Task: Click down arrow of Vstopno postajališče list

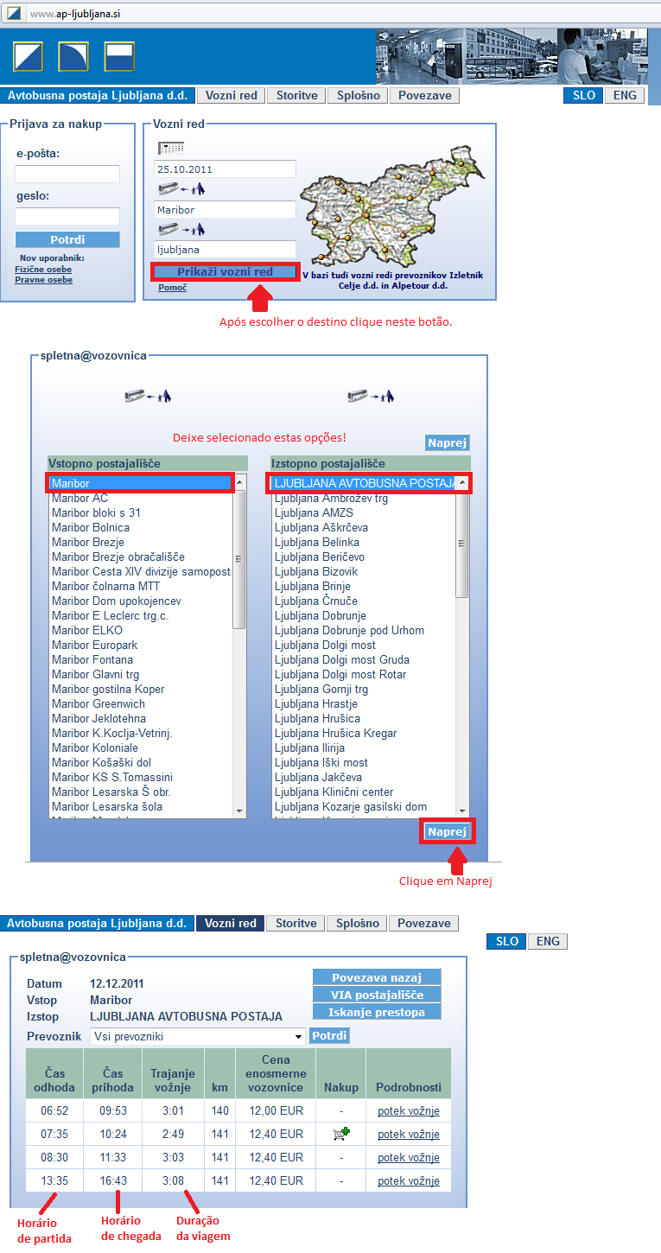Action: click(x=239, y=811)
